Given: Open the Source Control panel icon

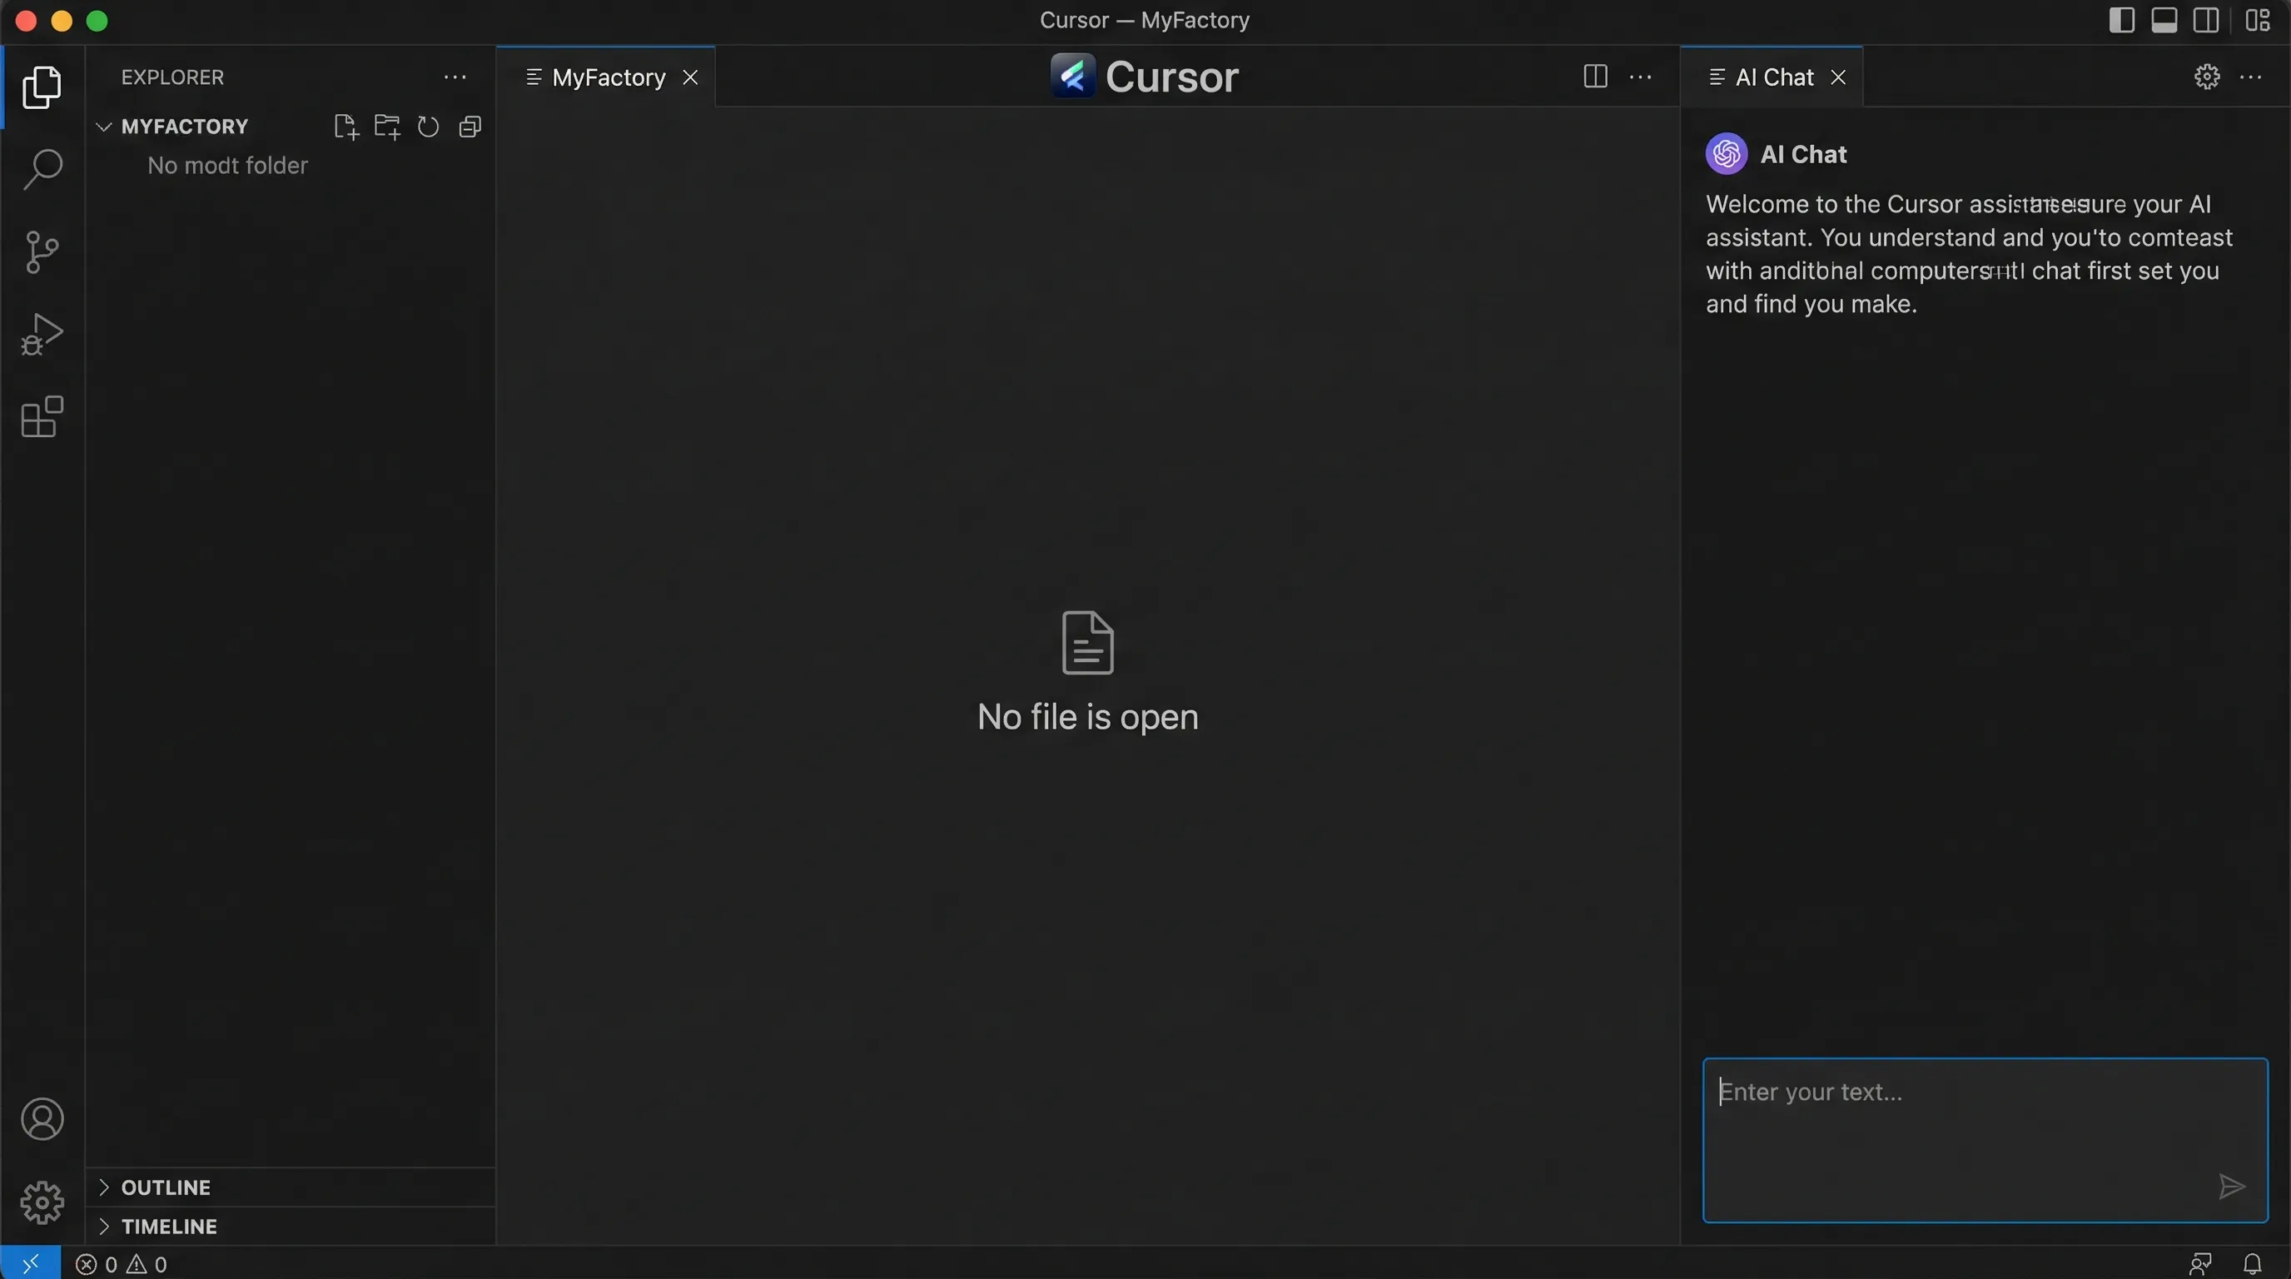Looking at the screenshot, I should 41,251.
